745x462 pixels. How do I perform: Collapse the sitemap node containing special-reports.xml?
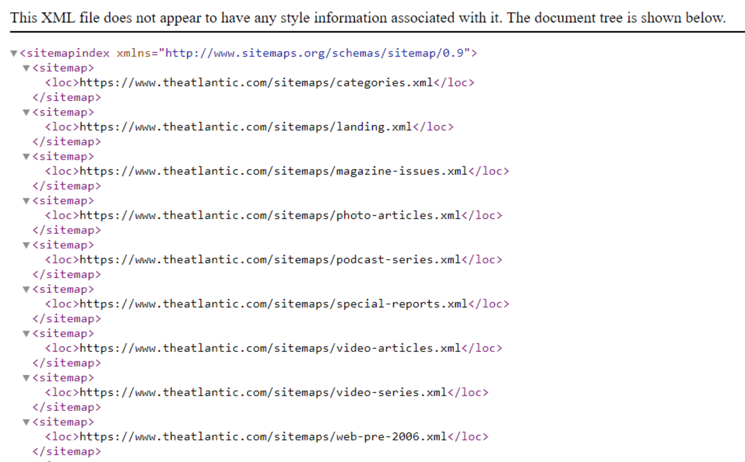coord(26,290)
